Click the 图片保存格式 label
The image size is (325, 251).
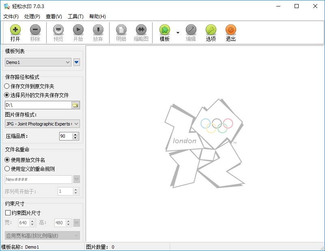21,115
